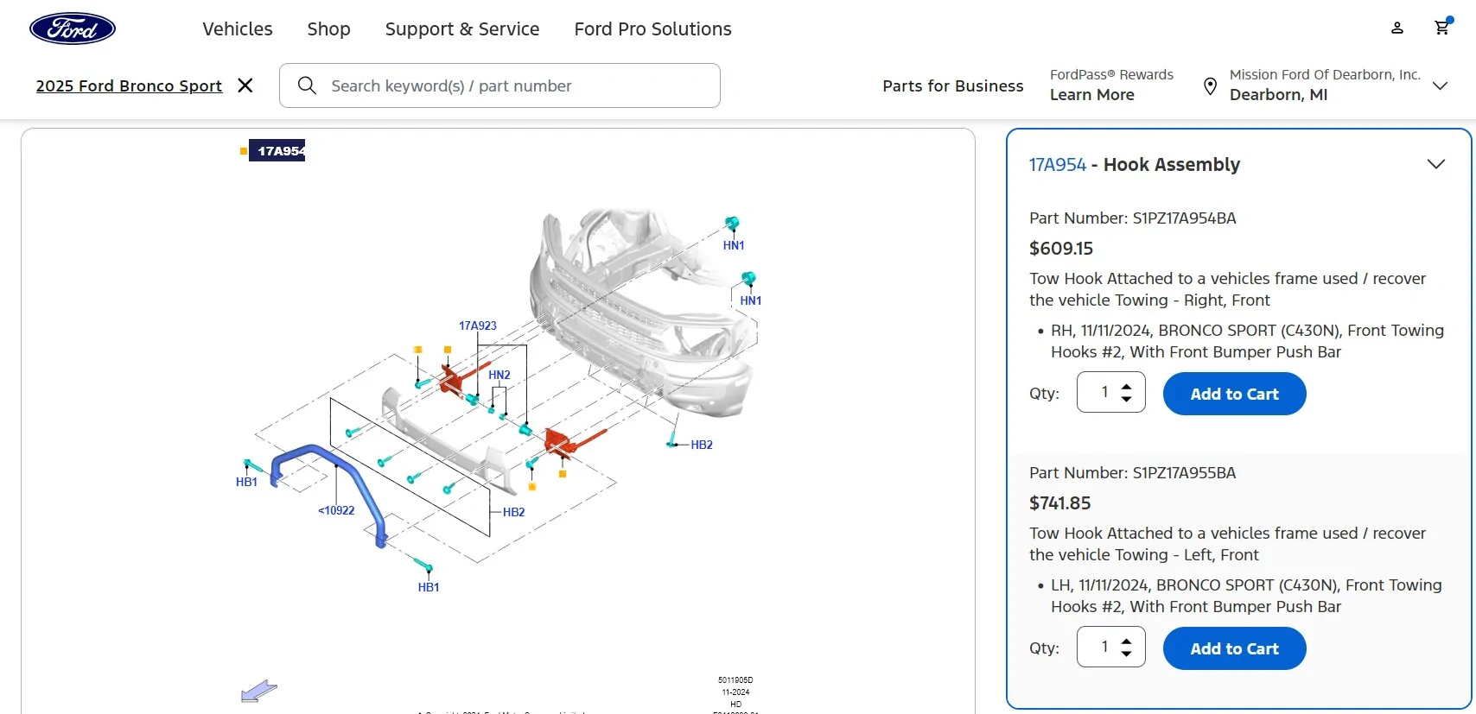The image size is (1476, 714).
Task: Click the 17A923 callout in the diagram
Action: [478, 325]
